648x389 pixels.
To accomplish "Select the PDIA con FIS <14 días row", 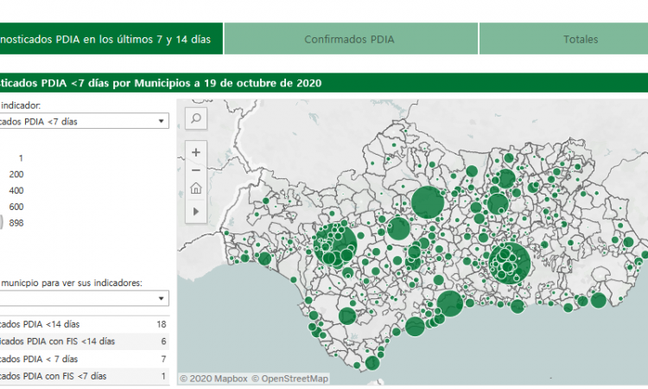I will (84, 341).
